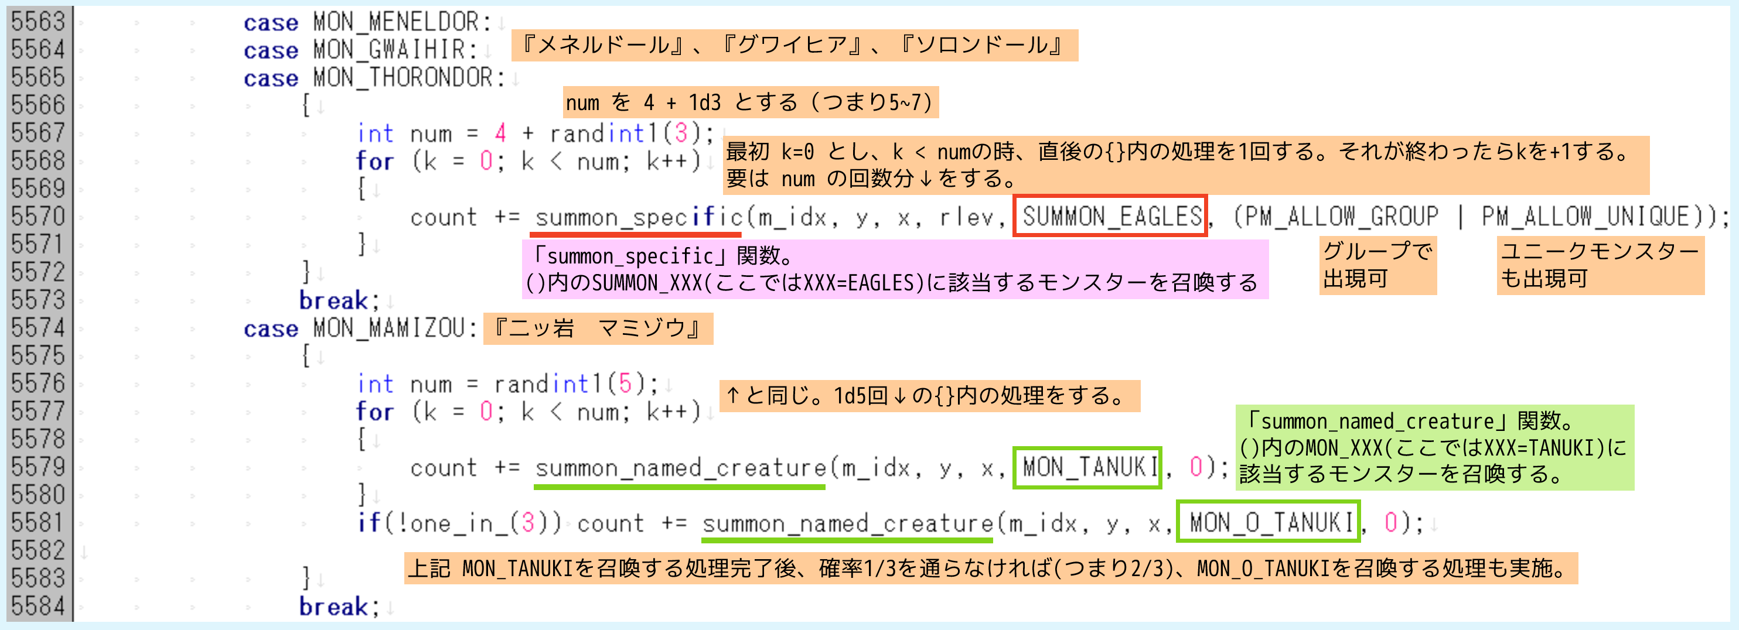Click summon_named_creature on line 5579

[680, 467]
